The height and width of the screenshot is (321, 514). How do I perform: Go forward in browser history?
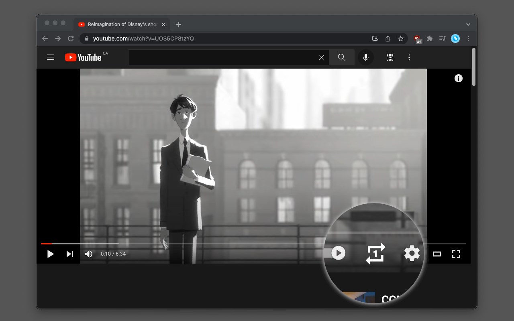pos(58,39)
